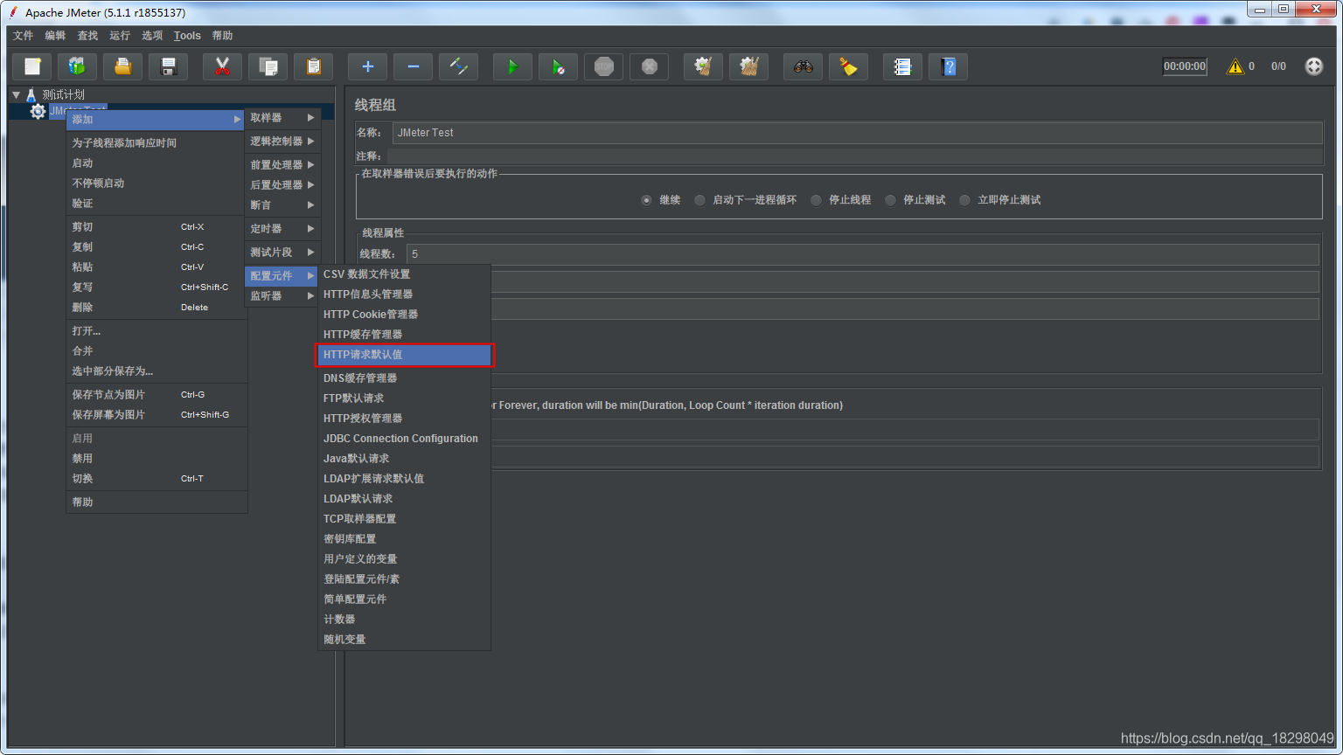Select the 启动下一进程循环 radio button
Image resolution: width=1343 pixels, height=755 pixels.
click(699, 200)
